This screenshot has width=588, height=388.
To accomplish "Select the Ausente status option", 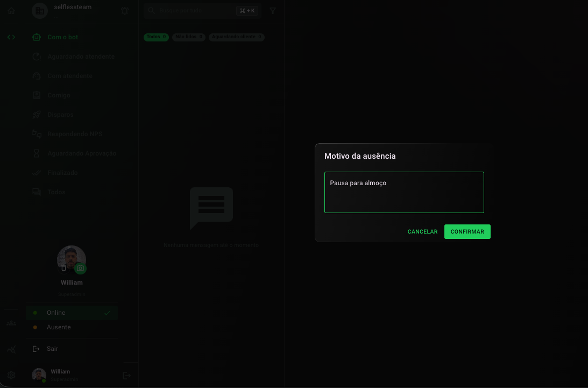I will [x=72, y=327].
